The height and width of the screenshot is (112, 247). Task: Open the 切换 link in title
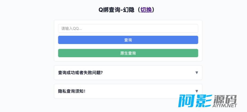pyautogui.click(x=146, y=10)
